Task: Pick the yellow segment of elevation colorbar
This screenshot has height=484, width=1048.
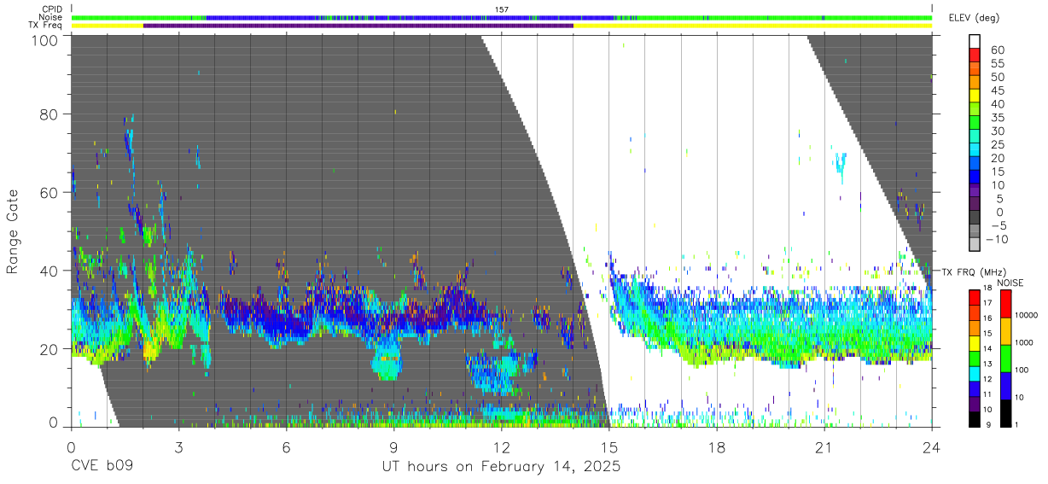Action: click(x=975, y=96)
